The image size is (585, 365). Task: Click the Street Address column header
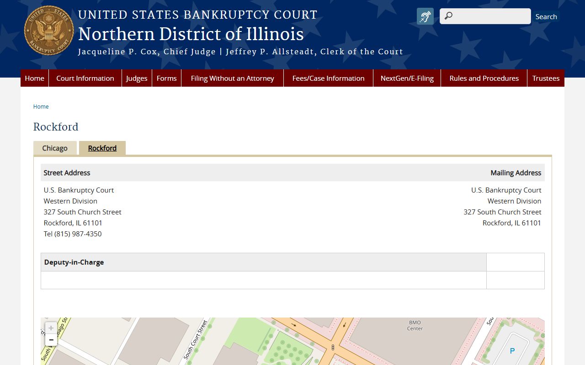point(67,173)
